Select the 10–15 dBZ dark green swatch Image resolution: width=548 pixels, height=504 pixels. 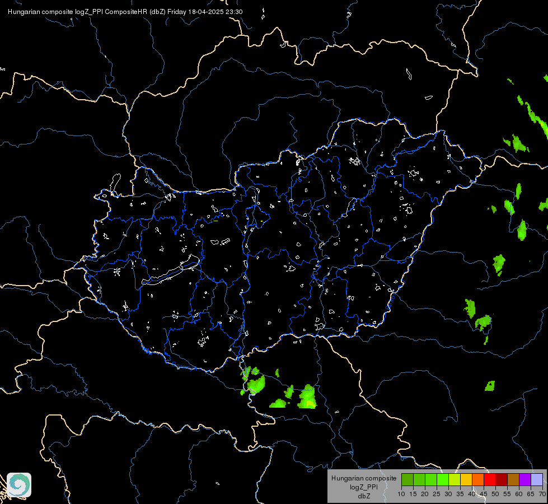[408, 479]
